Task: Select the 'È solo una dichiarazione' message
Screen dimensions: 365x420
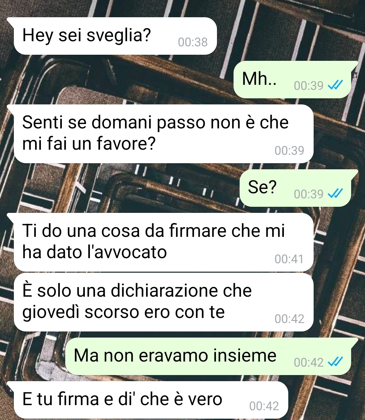Action: coord(163,302)
